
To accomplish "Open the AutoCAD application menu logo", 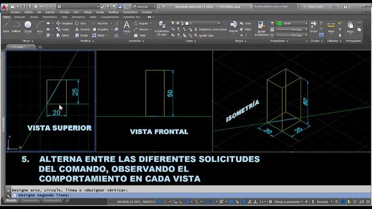I will [x=4, y=8].
